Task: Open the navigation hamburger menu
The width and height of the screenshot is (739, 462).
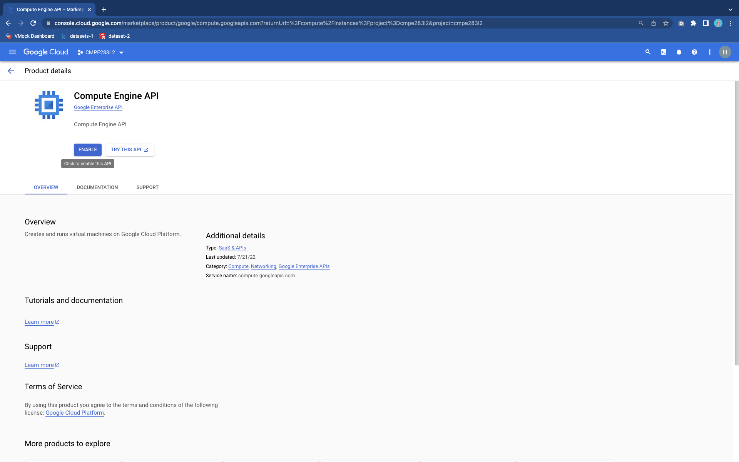Action: [12, 52]
